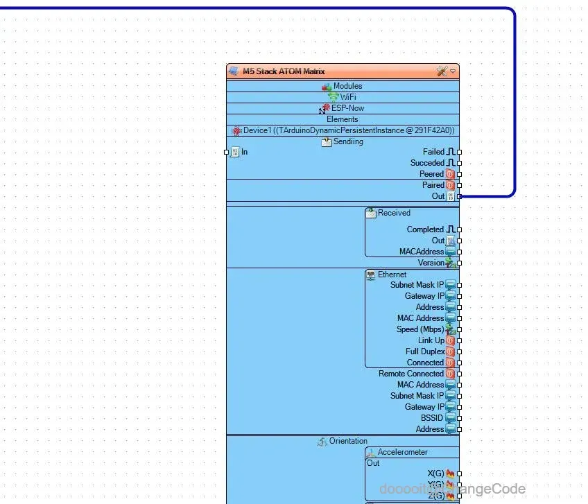Select the Connected icon above Remote Connected

(x=451, y=363)
